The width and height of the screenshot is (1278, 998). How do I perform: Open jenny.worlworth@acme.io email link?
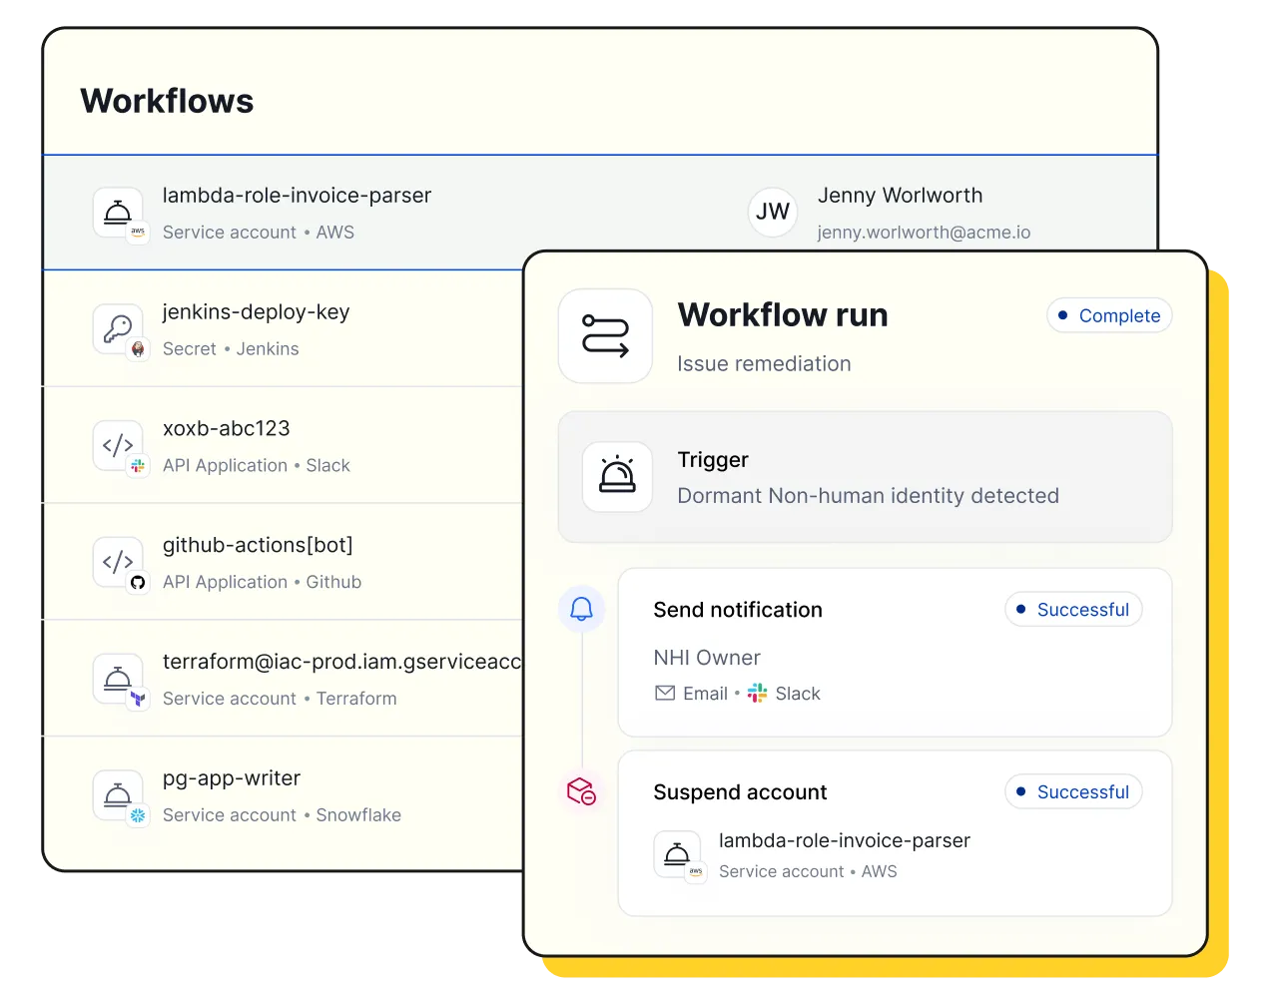924,232
